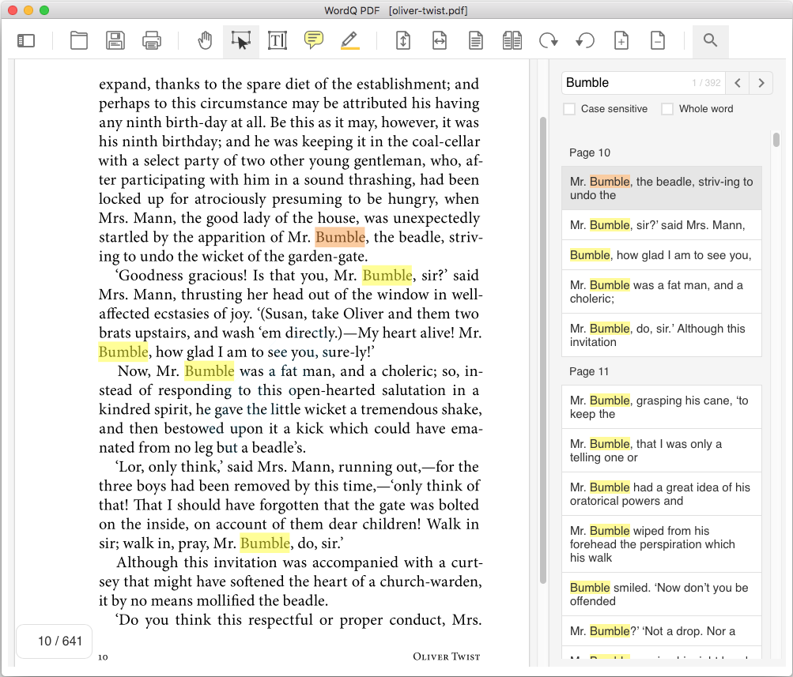793x677 pixels.
Task: Click the yellow fullscreen window button
Action: pos(28,10)
